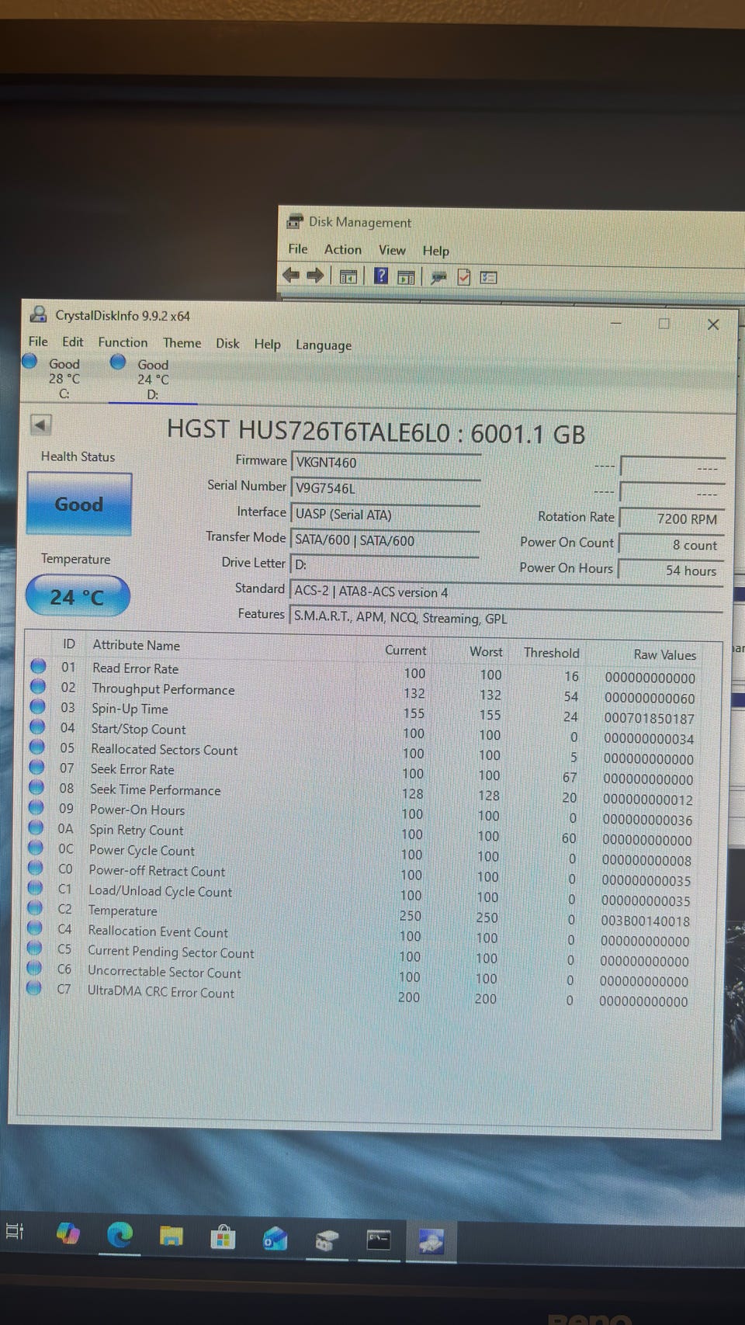Image resolution: width=745 pixels, height=1325 pixels.
Task: Open the blue Help icon in Disk Management
Action: point(381,276)
